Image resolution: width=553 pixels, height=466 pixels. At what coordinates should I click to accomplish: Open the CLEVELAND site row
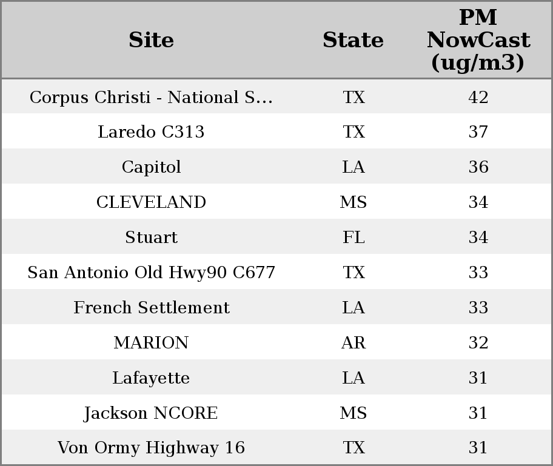(151, 202)
